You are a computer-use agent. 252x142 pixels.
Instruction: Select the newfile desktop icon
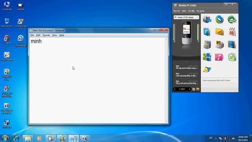click(x=21, y=6)
